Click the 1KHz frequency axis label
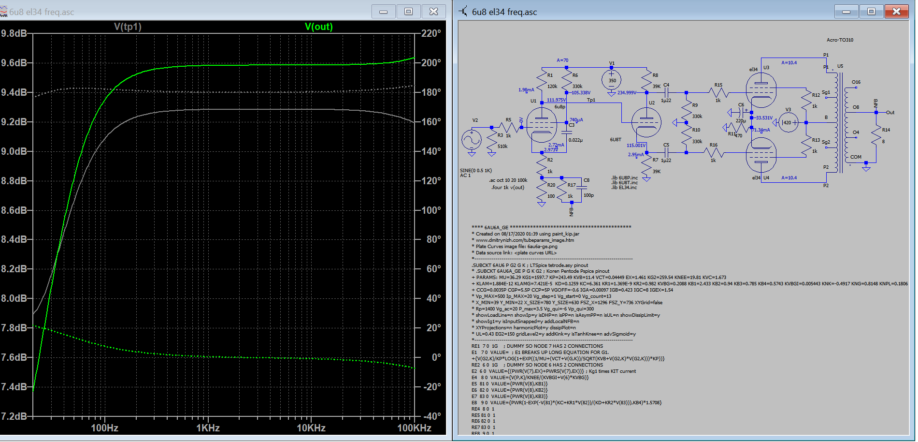The image size is (918, 442). (208, 428)
